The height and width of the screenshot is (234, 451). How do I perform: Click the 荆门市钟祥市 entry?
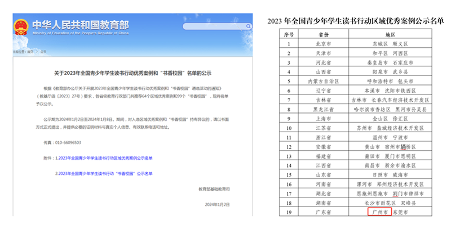408,194
